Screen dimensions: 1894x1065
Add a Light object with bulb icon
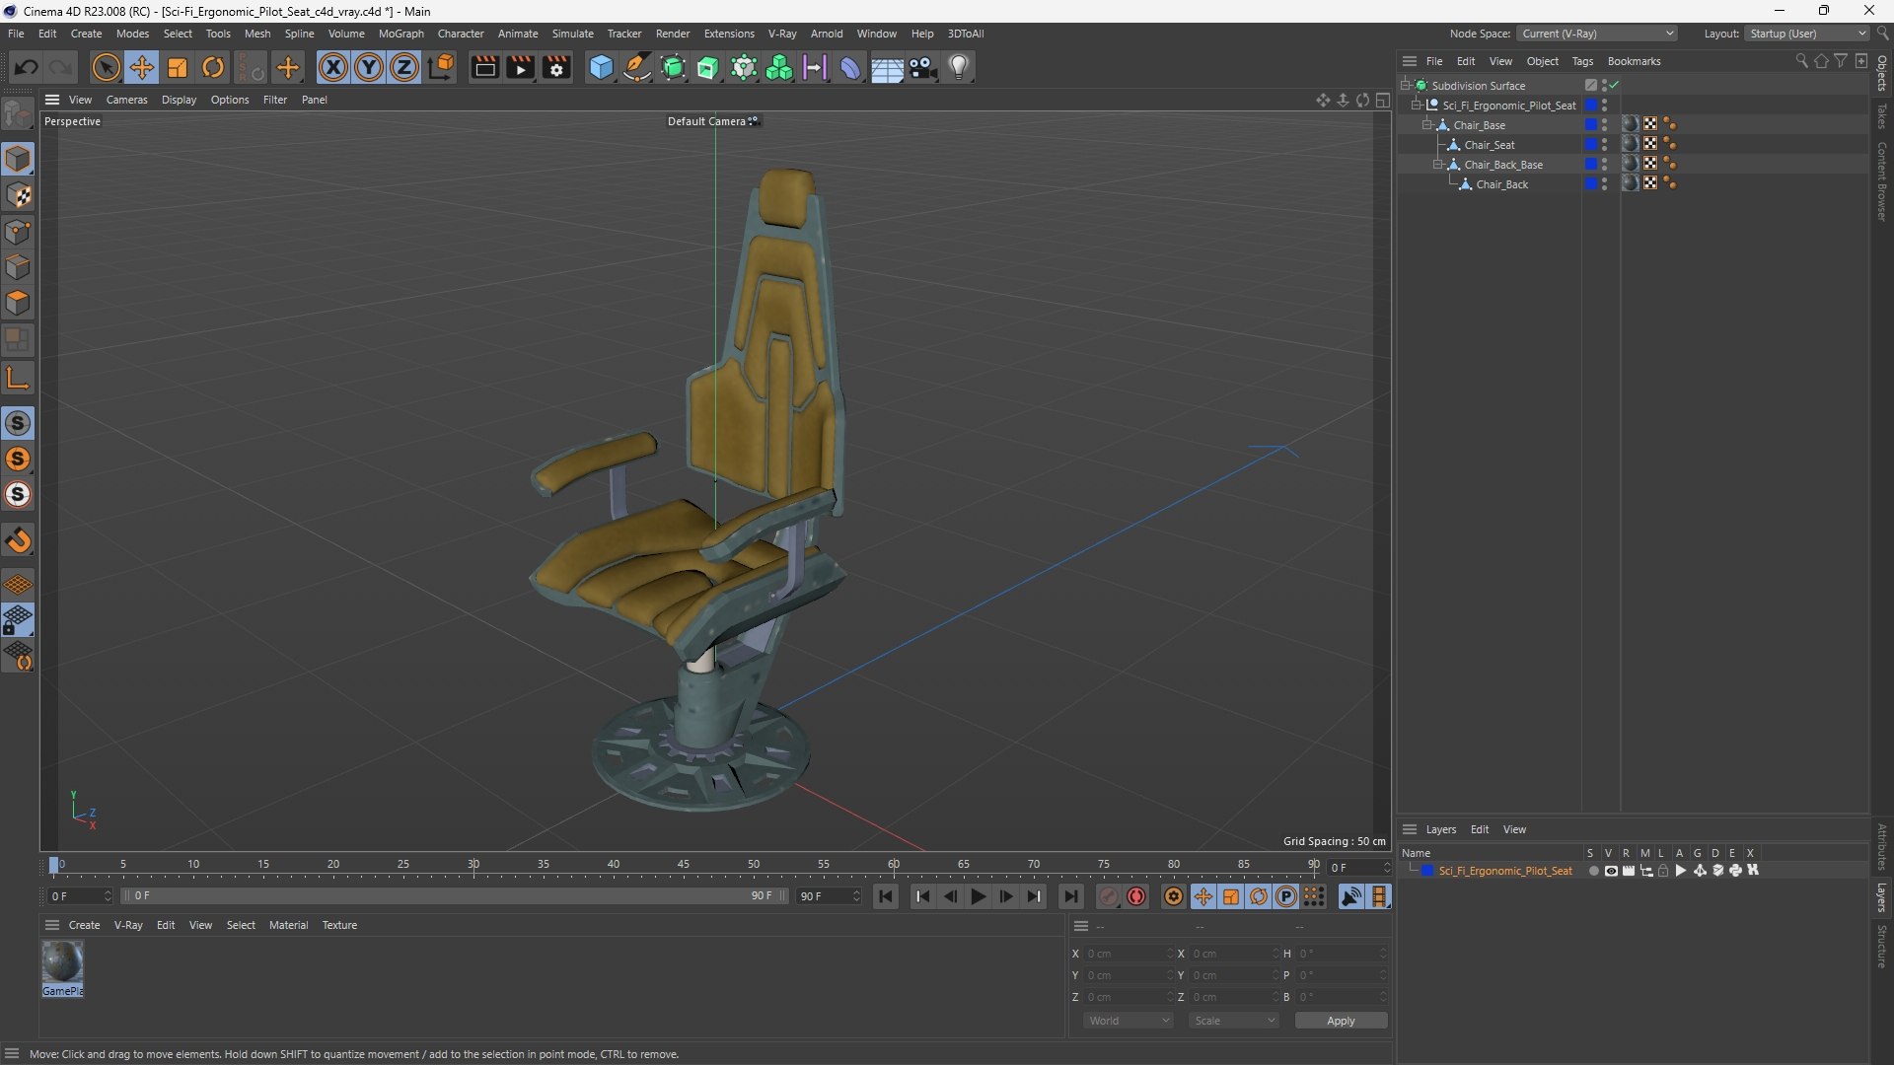[x=959, y=67]
